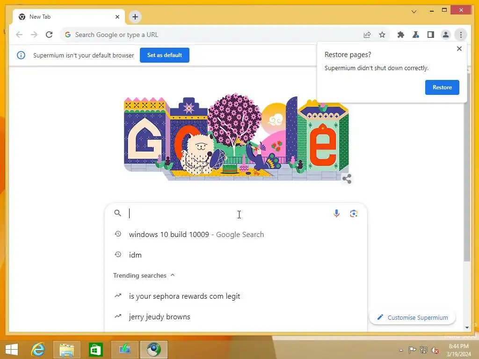Click Set as default button
This screenshot has height=359, width=479.
tap(165, 55)
